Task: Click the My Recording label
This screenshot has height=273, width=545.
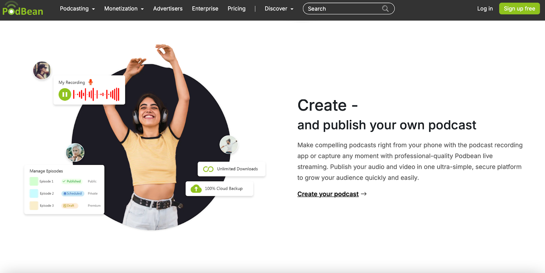Action: point(72,82)
